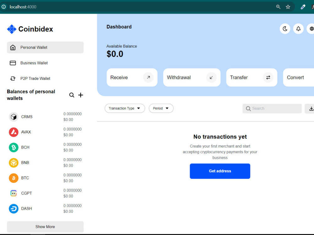Bookmark the page with the browser star

pyautogui.click(x=288, y=7)
